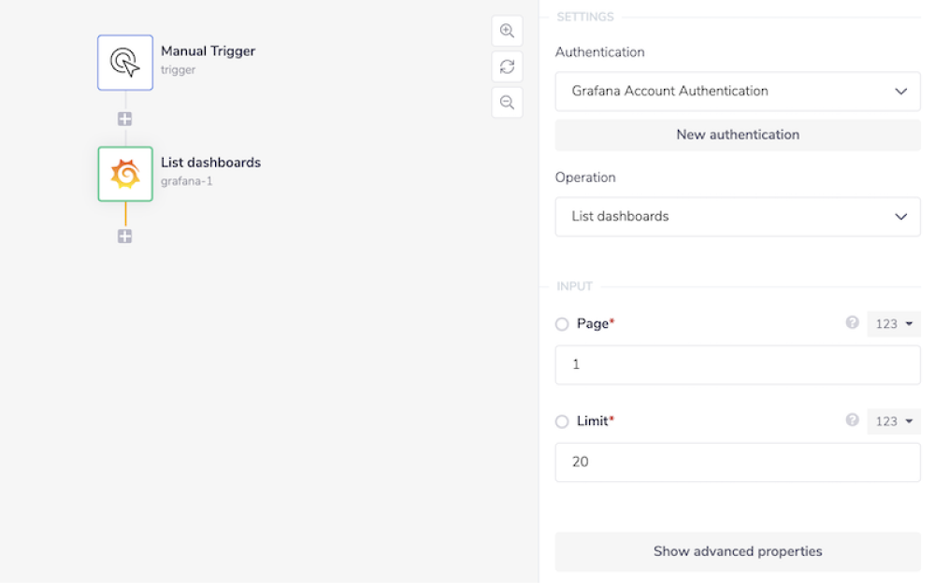Click into the Page input field

point(738,364)
